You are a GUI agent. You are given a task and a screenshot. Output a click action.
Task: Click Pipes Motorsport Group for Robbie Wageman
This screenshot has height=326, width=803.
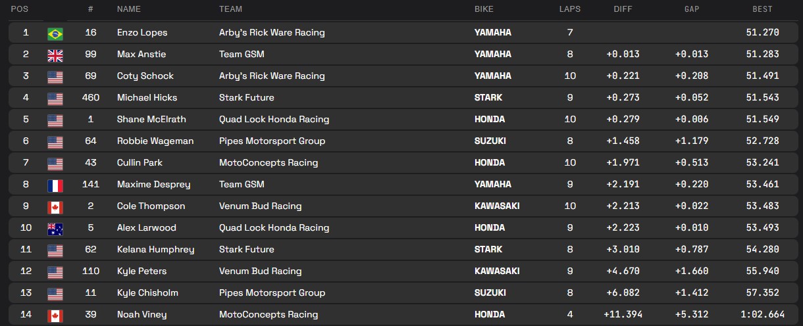[x=272, y=141]
